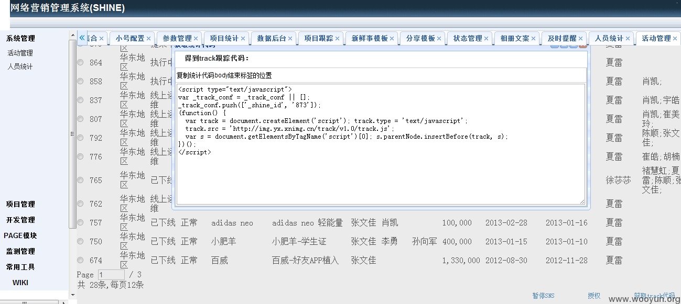
Task: Click the 徐莎莎 name cell
Action: pyautogui.click(x=619, y=180)
